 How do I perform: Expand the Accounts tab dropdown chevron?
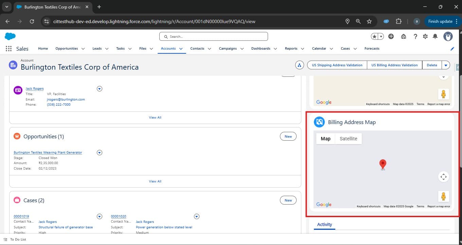181,49
